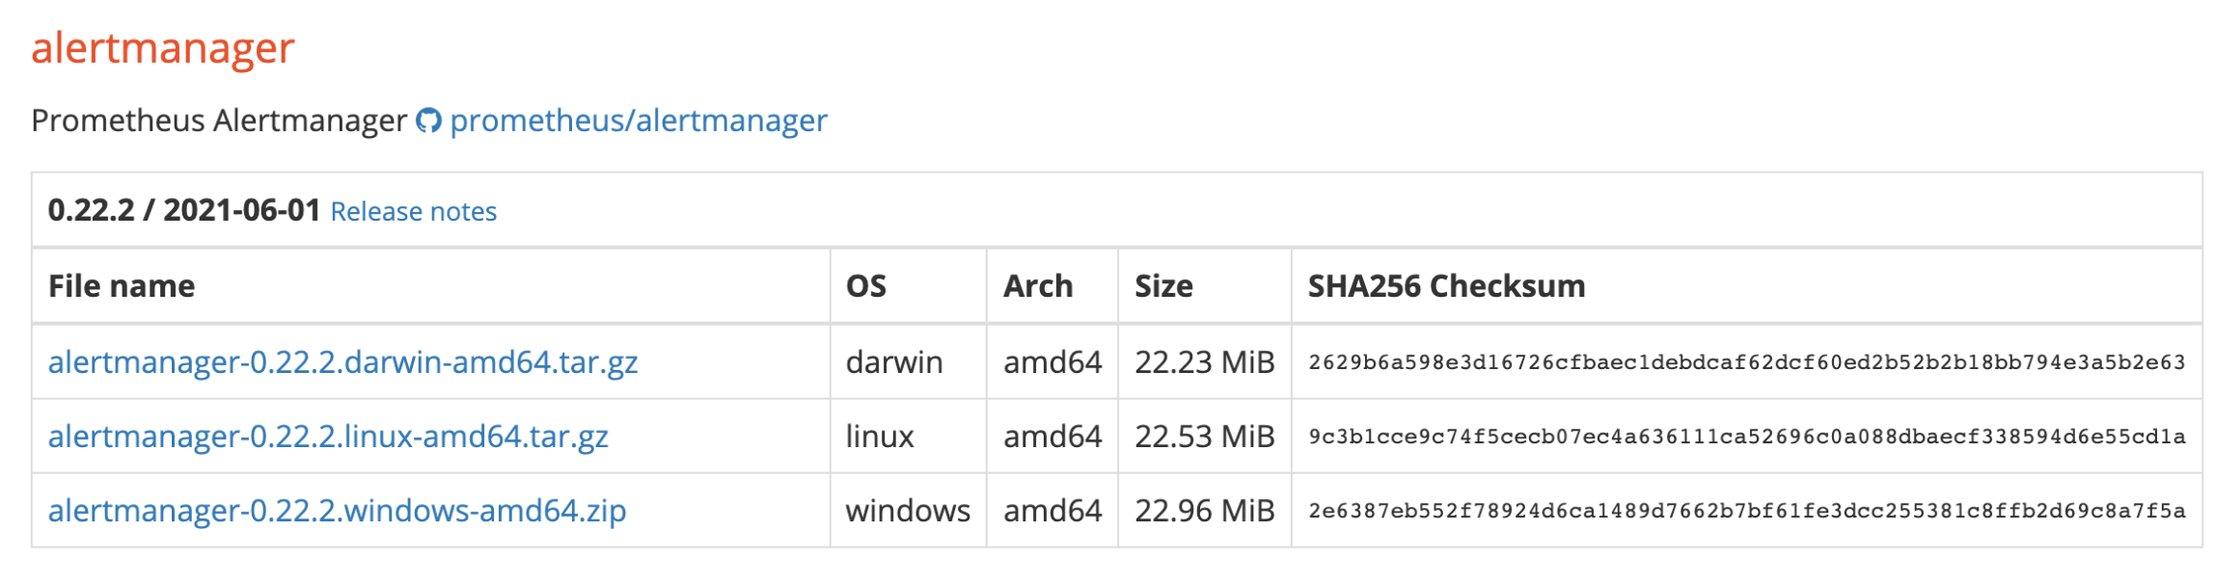Click the amd64 Arch cell for linux
Screen dimensions: 2240x584
click(1052, 437)
